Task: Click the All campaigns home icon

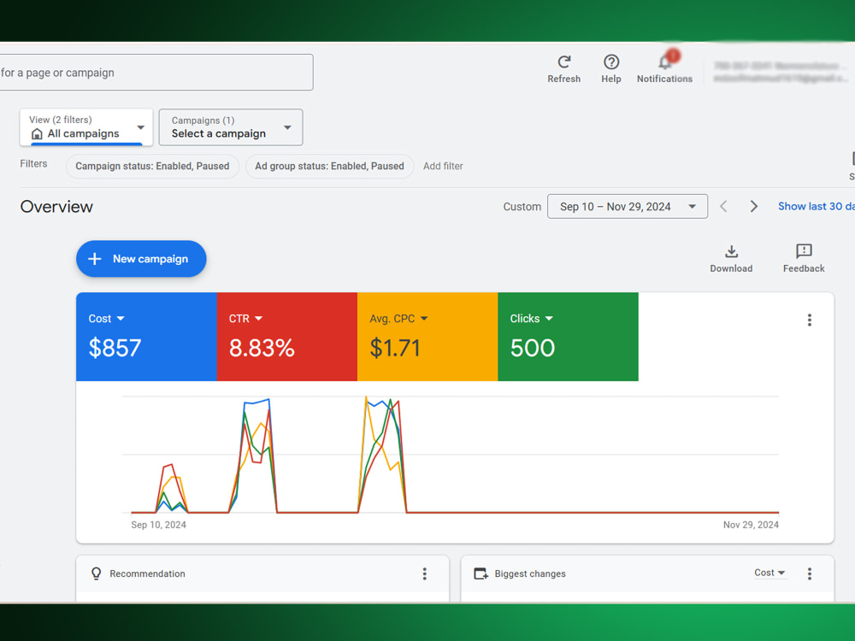Action: [x=37, y=134]
